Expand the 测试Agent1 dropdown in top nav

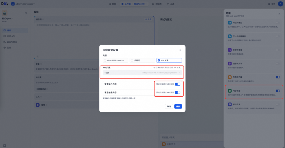click(140, 4)
